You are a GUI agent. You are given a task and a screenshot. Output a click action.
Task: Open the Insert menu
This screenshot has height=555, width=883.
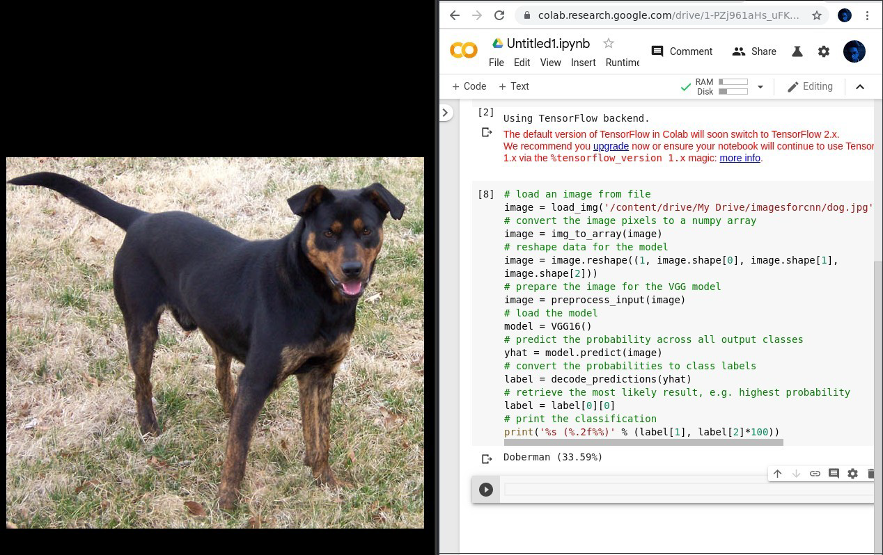click(x=583, y=63)
